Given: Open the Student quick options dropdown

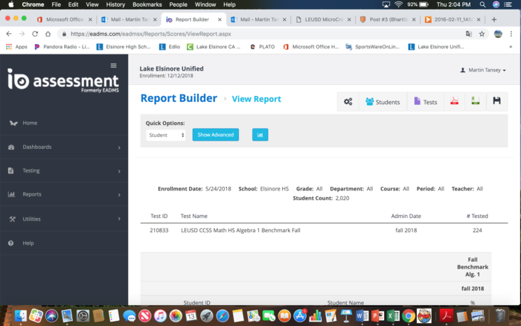Looking at the screenshot, I should click(x=165, y=135).
